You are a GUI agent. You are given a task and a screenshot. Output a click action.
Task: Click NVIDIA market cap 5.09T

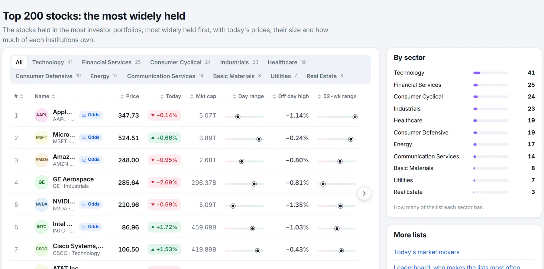pos(208,205)
